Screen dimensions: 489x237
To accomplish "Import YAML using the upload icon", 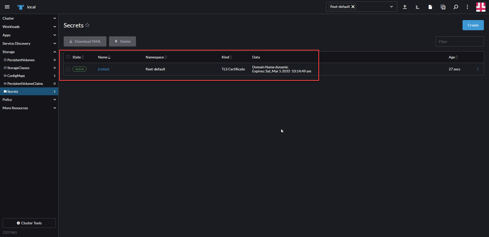I will (x=405, y=7).
